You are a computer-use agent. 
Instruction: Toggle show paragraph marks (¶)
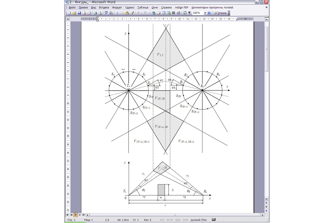tap(189, 13)
